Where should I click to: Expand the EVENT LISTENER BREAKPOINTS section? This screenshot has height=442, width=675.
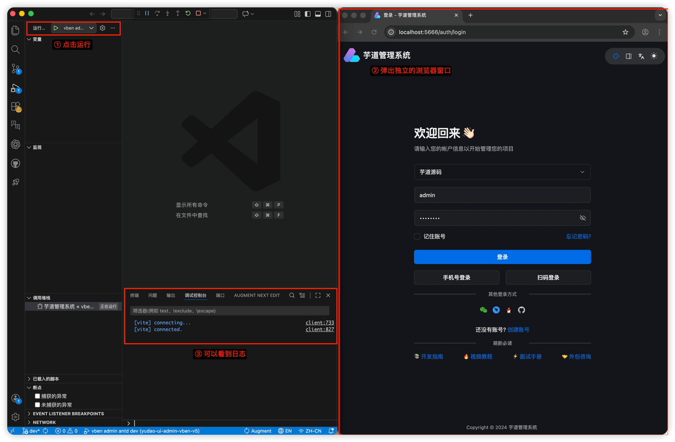click(68, 414)
